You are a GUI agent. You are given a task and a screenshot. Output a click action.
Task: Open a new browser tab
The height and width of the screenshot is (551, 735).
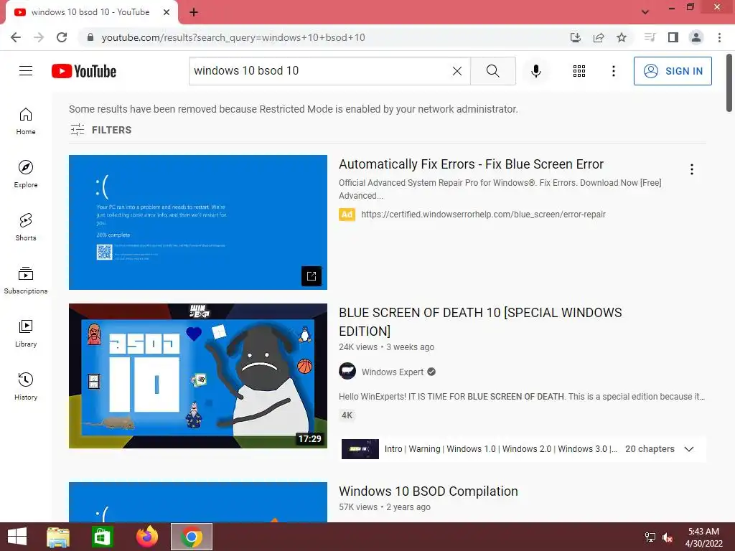[x=194, y=13]
